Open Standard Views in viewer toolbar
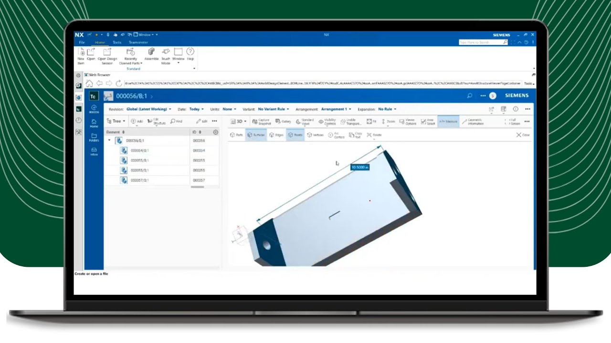The width and height of the screenshot is (611, 343). (305, 122)
